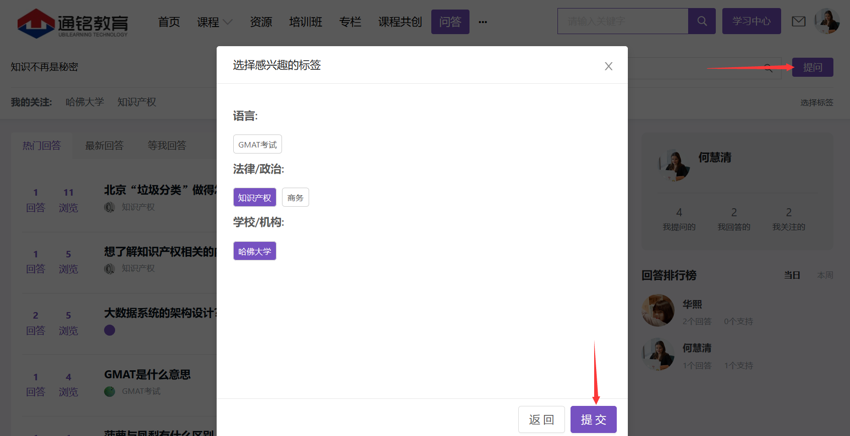Click the 提问 button

point(813,67)
